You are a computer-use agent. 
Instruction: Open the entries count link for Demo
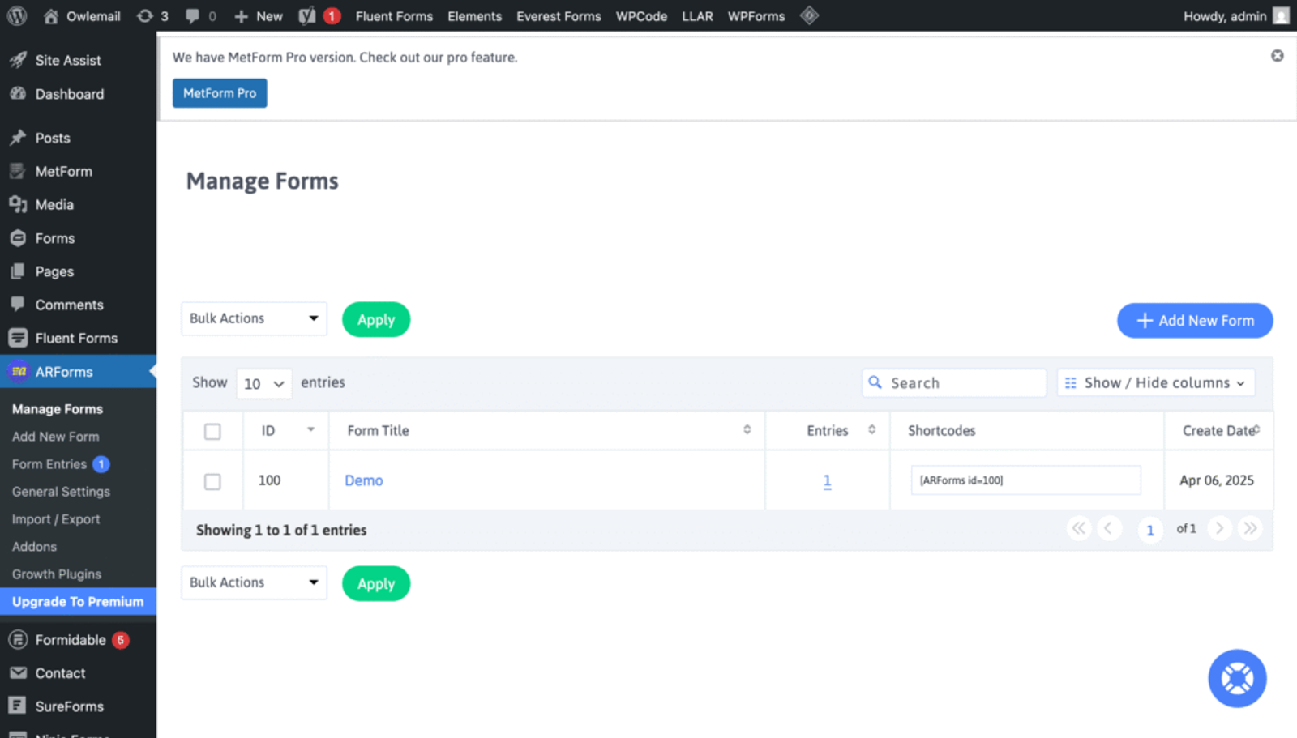tap(827, 481)
